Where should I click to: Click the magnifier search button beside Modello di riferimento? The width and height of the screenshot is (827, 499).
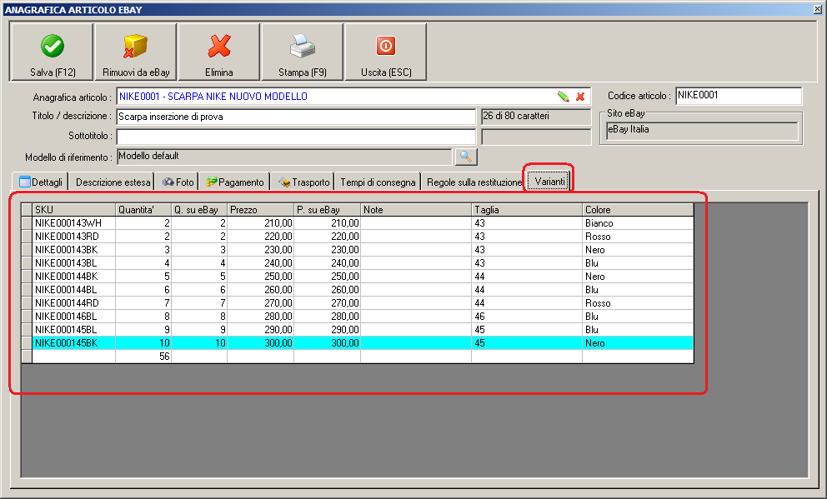(465, 157)
